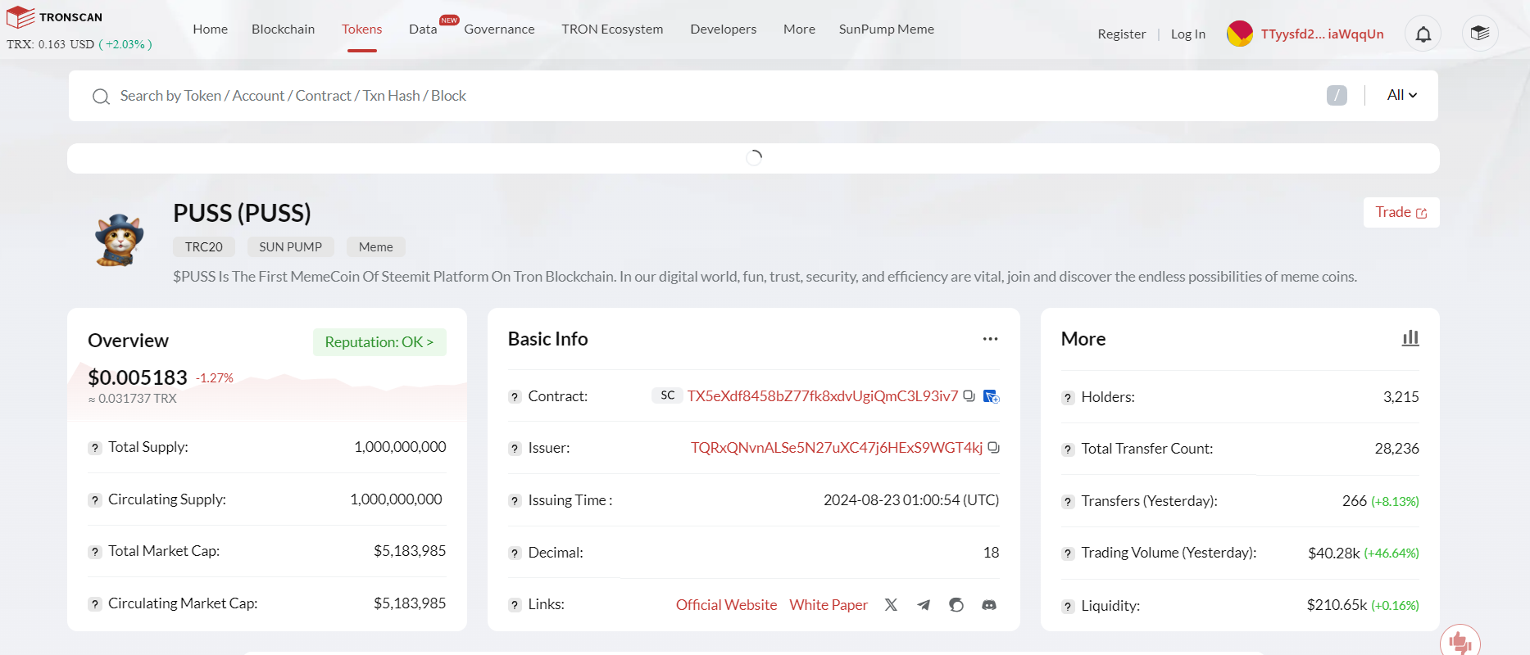Click the slash shortcut key icon in search
Image resolution: width=1530 pixels, height=655 pixels.
pos(1337,96)
